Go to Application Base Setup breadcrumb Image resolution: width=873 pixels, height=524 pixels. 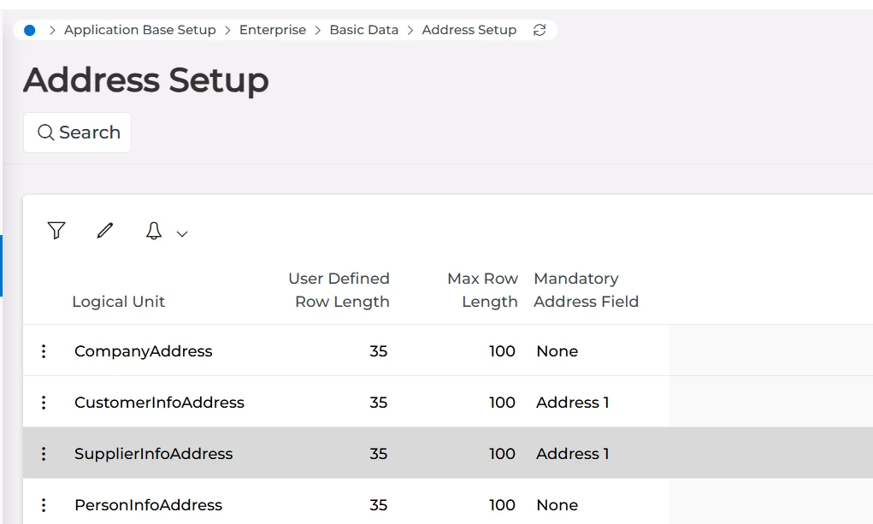[140, 30]
